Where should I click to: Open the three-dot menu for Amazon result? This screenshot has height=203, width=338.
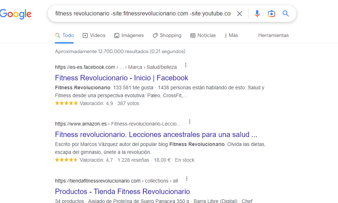[x=190, y=122]
